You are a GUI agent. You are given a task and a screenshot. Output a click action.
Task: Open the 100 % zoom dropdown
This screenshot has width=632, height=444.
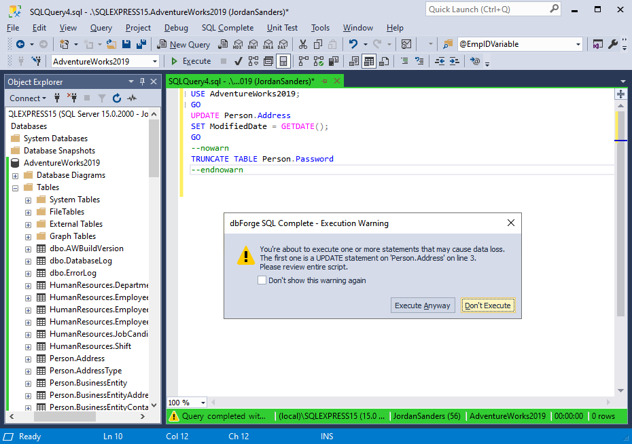tap(203, 403)
